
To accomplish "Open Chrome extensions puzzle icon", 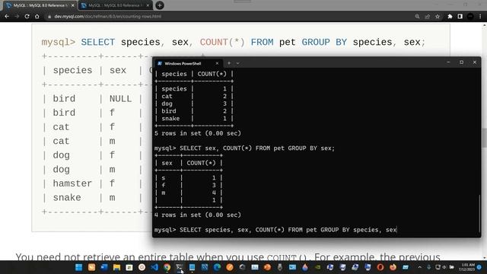I will [450, 17].
